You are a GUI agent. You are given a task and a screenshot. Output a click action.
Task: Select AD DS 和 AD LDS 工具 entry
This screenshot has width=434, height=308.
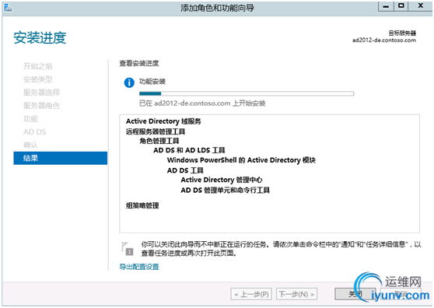pos(189,150)
